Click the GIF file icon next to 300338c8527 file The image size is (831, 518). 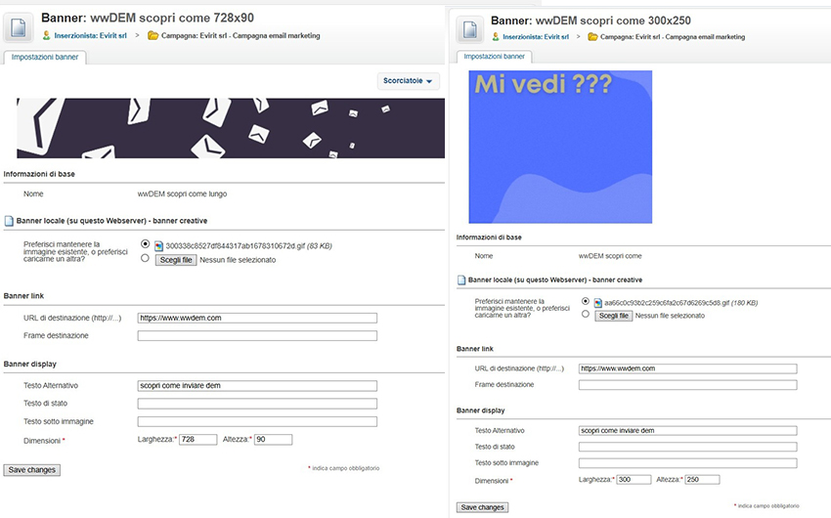tap(159, 245)
